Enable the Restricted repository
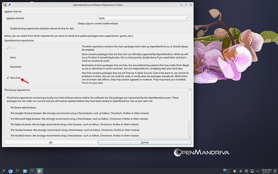The image size is (278, 174). (8, 67)
